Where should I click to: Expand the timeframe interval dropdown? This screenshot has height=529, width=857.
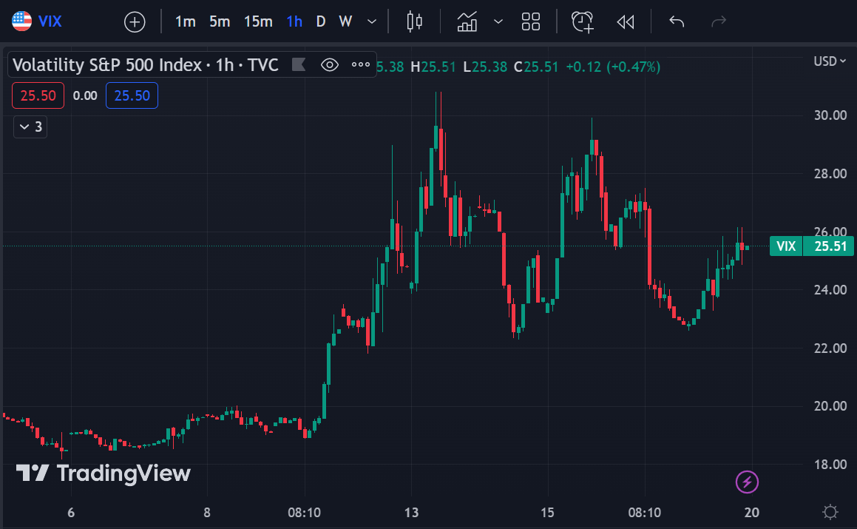click(372, 22)
